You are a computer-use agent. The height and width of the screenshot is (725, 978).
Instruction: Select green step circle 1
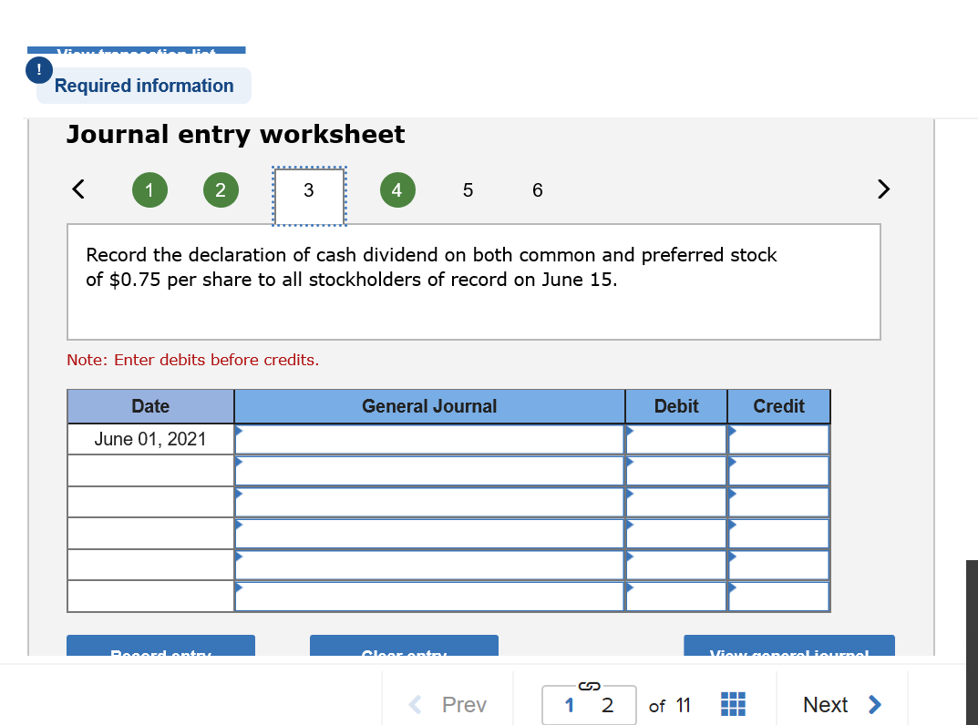point(149,189)
